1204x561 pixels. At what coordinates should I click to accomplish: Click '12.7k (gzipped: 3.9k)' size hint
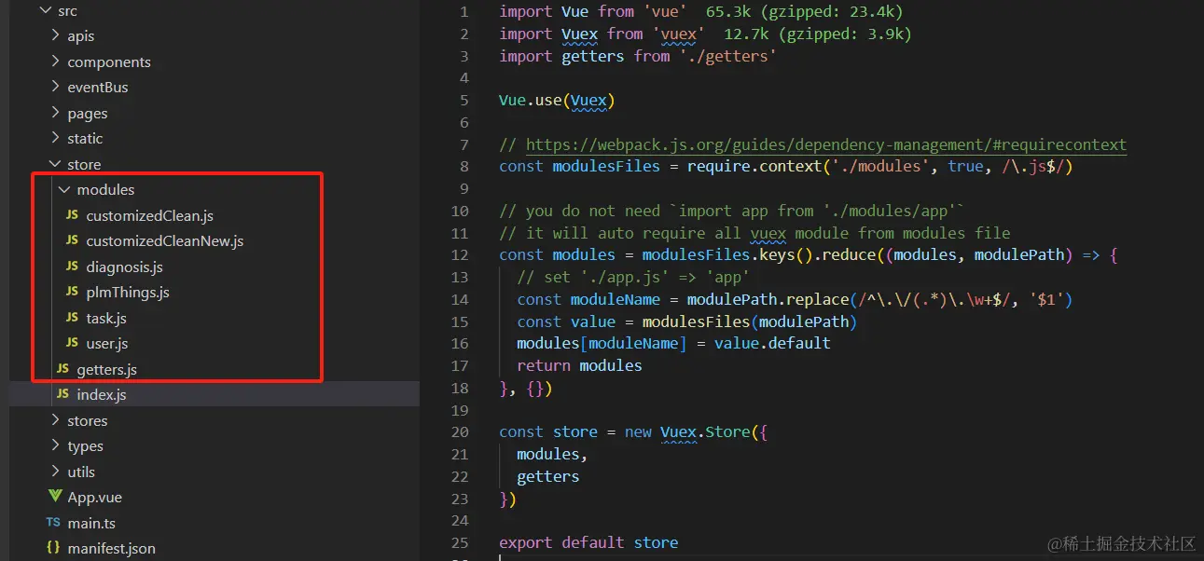pos(818,34)
